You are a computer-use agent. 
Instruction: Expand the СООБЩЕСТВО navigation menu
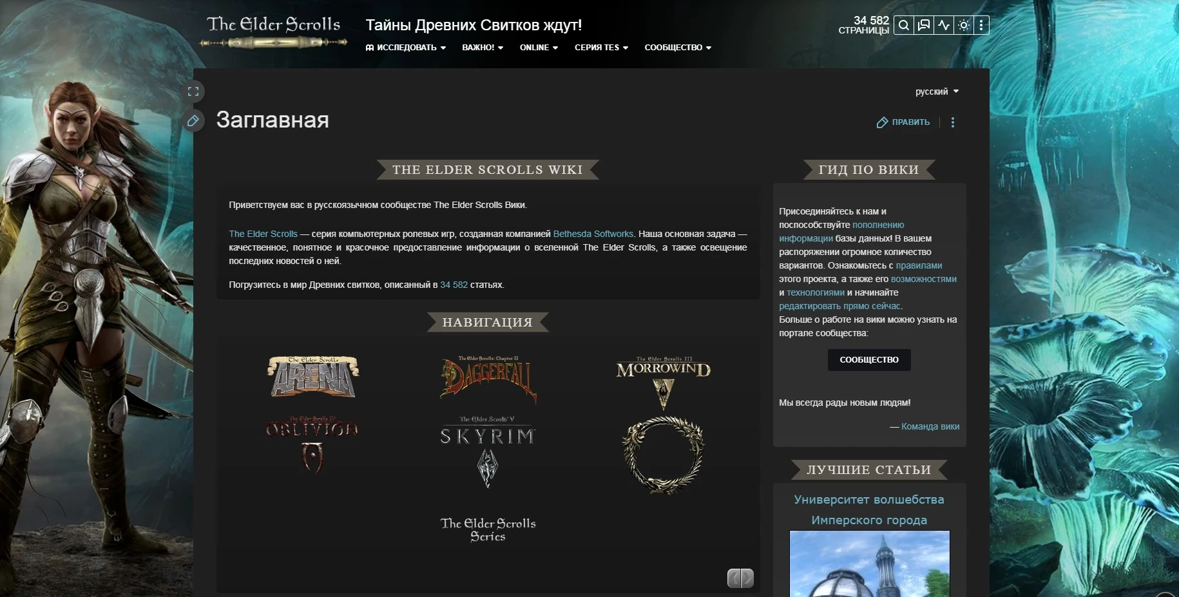pyautogui.click(x=678, y=48)
